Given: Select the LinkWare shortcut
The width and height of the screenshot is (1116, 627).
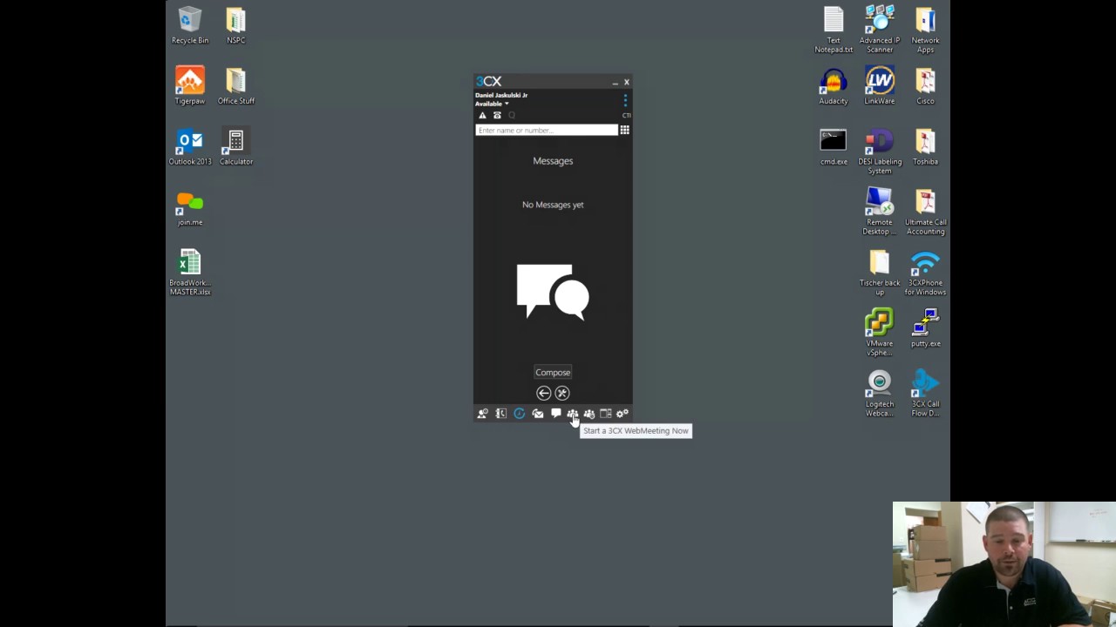Looking at the screenshot, I should 880,85.
